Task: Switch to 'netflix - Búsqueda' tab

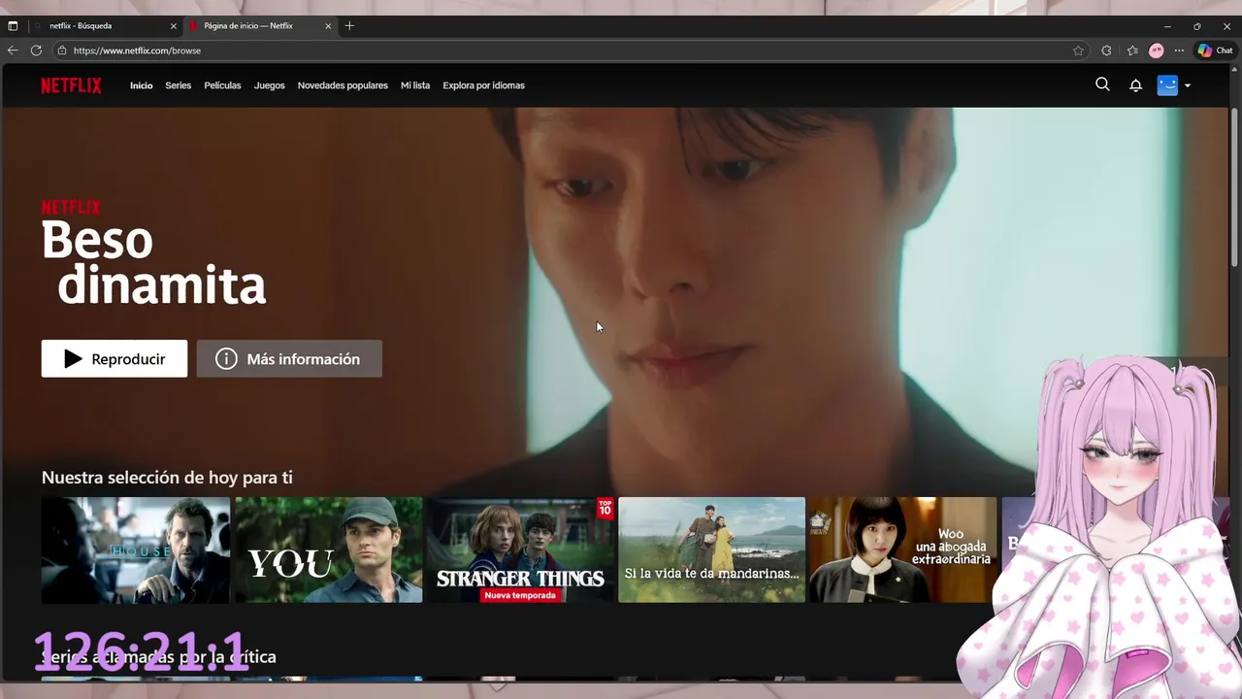Action: (x=105, y=26)
